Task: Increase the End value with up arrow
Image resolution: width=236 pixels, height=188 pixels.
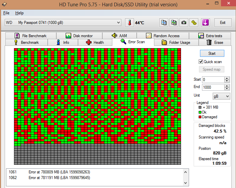Action: click(x=227, y=86)
